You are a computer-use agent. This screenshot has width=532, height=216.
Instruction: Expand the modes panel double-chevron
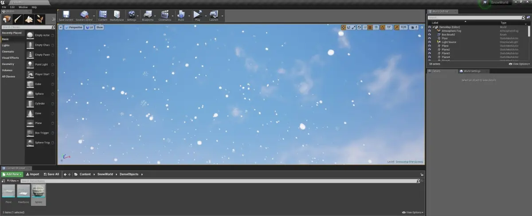[x=54, y=19]
